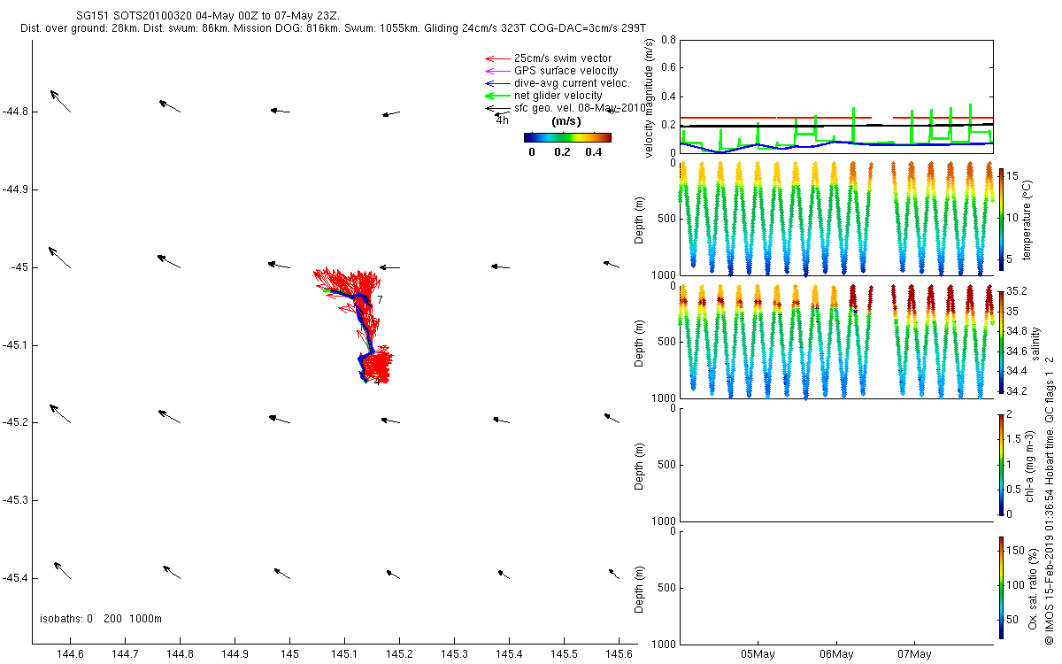Click the '144.7' longitude tick label
Screen dimensions: 1062x664
pyautogui.click(x=125, y=654)
